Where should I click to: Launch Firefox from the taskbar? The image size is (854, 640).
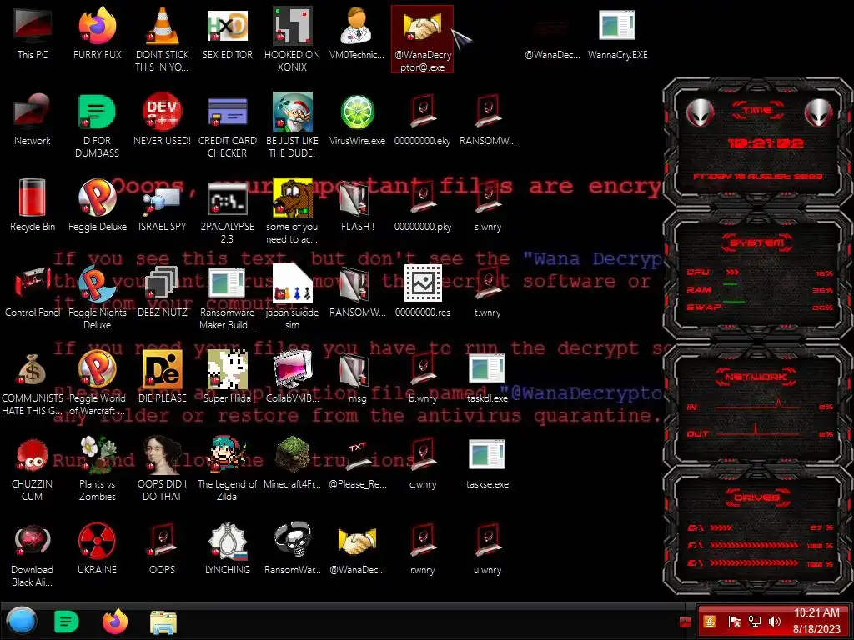pyautogui.click(x=115, y=622)
